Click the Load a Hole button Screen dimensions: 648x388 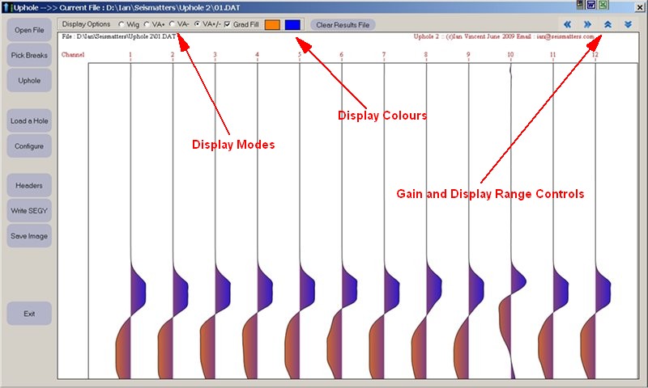click(29, 120)
